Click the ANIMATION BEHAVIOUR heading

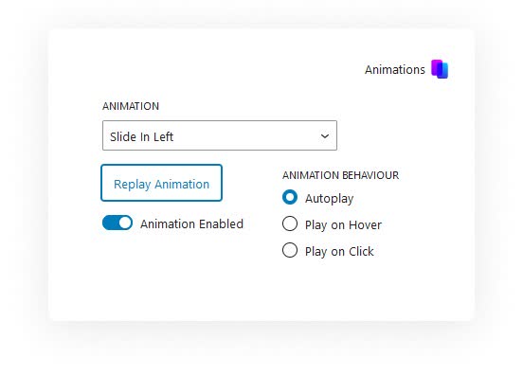tap(340, 175)
